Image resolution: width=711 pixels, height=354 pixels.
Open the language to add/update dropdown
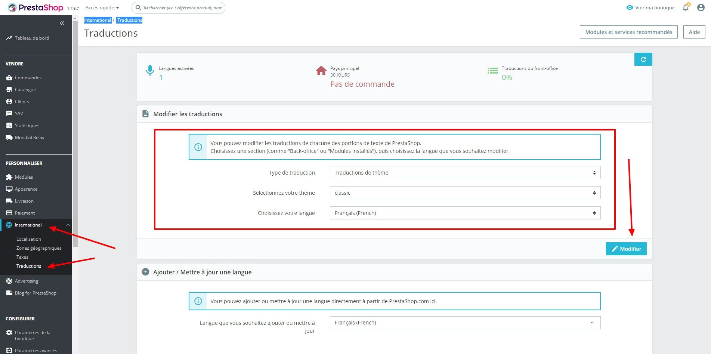465,323
